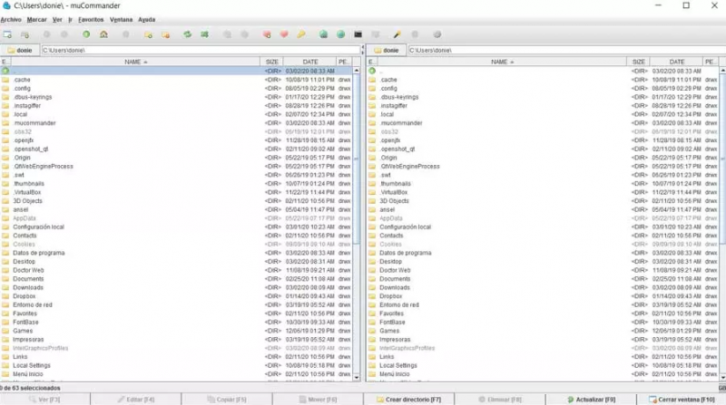Click the red heart bookmarks icon
The height and width of the screenshot is (405, 726).
click(283, 34)
